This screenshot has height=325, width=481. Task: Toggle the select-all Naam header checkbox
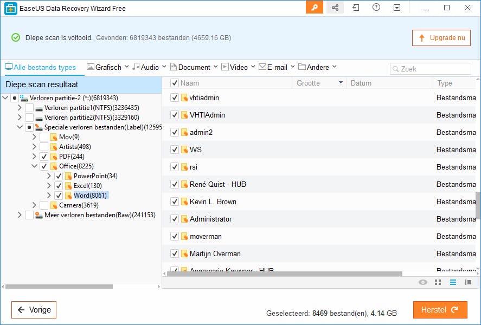pyautogui.click(x=174, y=83)
